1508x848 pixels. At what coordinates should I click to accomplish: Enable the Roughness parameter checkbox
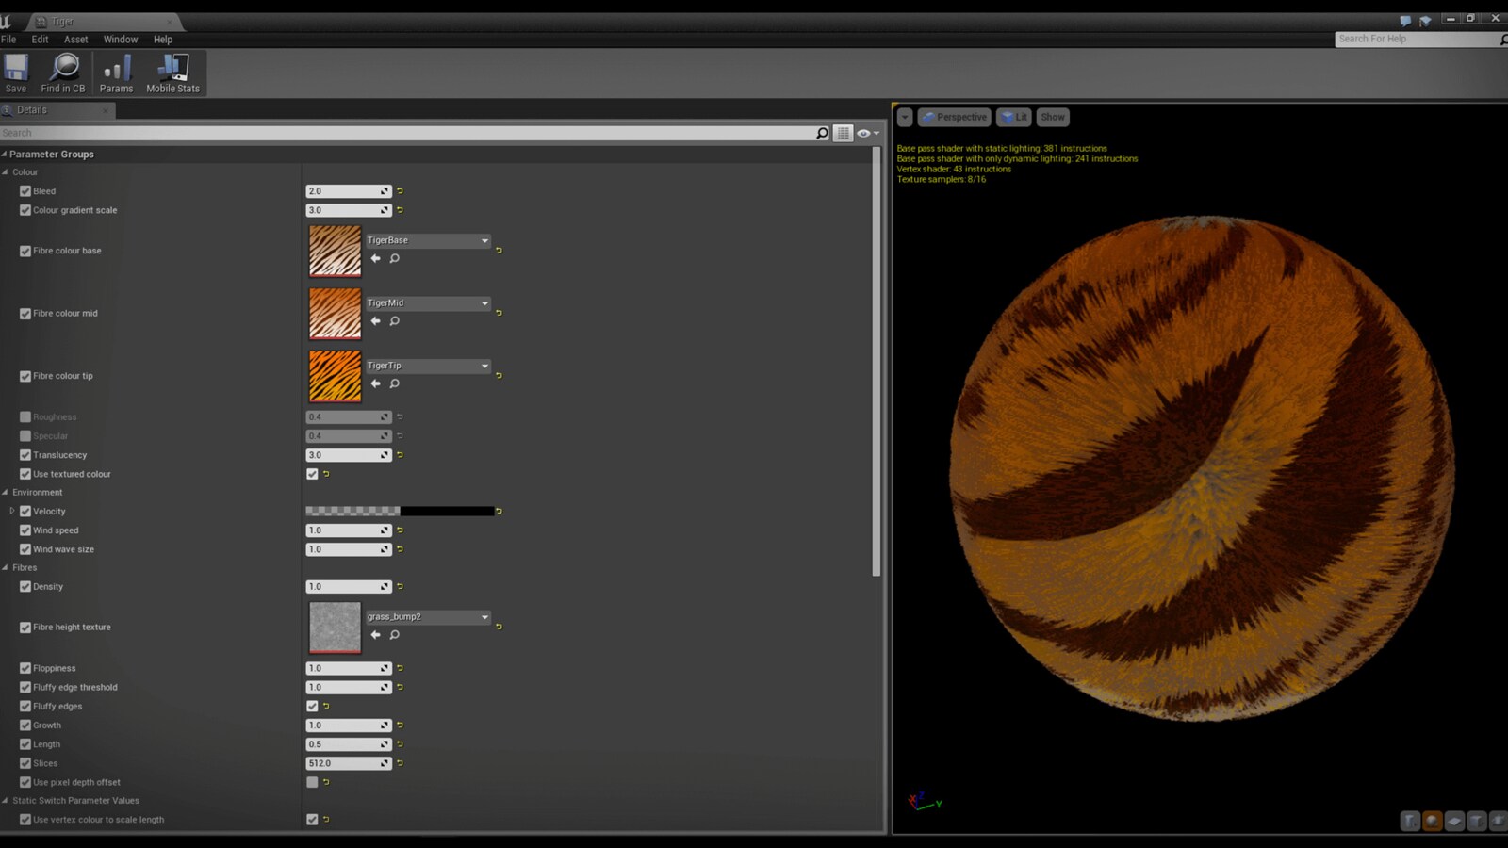pos(25,416)
